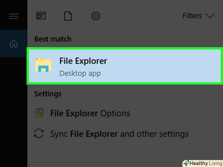The image size is (223, 167).
Task: Expand the chevron next to Filters
Action: pyautogui.click(x=210, y=16)
